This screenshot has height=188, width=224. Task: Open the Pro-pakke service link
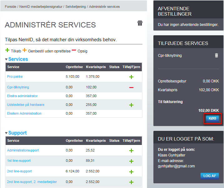click(15, 77)
